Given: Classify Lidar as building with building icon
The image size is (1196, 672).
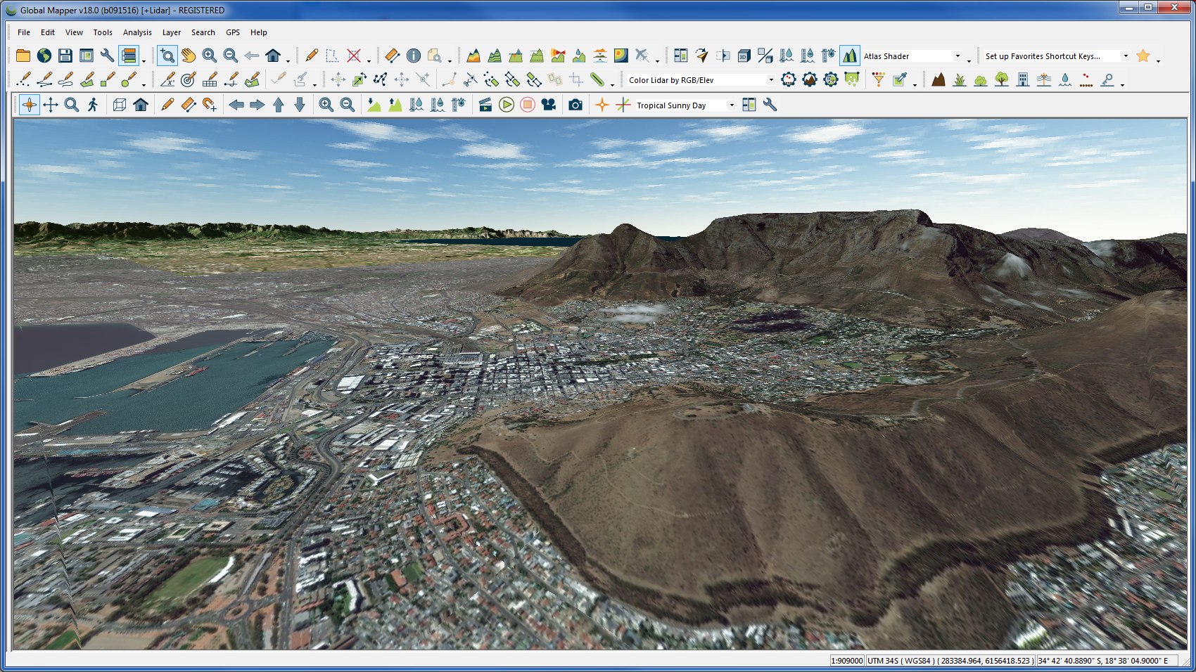Looking at the screenshot, I should pyautogui.click(x=1023, y=79).
